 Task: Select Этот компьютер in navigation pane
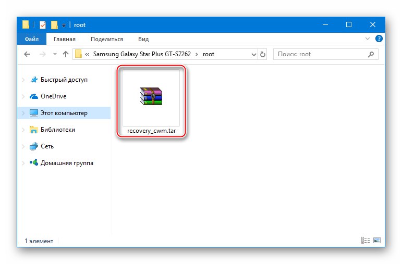click(x=64, y=113)
